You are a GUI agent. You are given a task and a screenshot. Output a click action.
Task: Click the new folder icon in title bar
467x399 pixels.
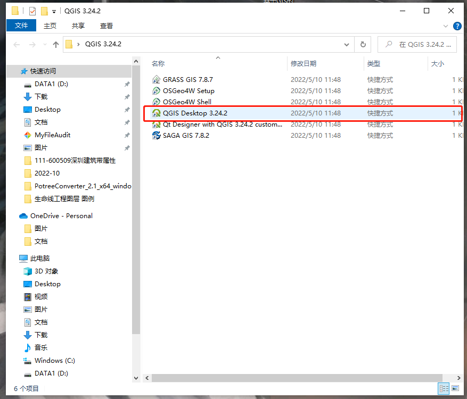[44, 11]
